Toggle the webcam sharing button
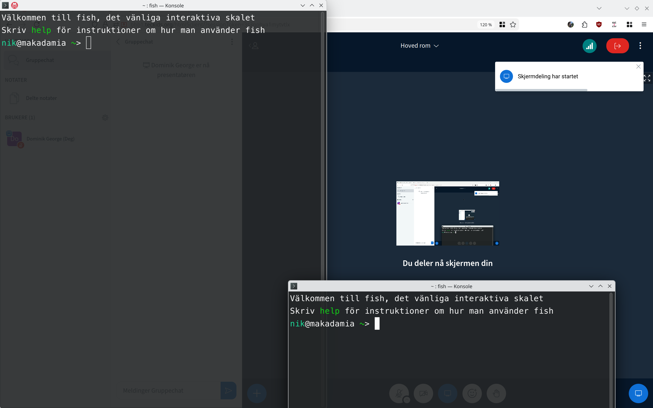This screenshot has width=653, height=408. [423, 393]
